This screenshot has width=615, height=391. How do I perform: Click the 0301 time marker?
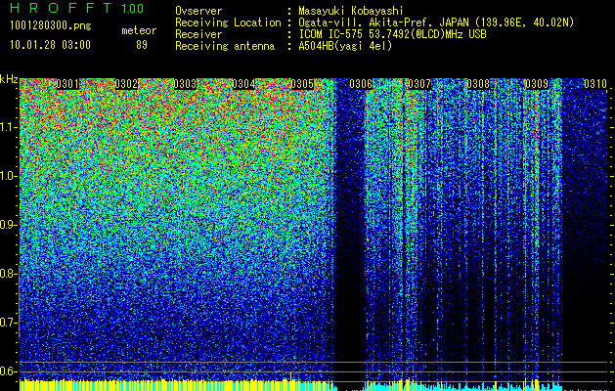67,84
